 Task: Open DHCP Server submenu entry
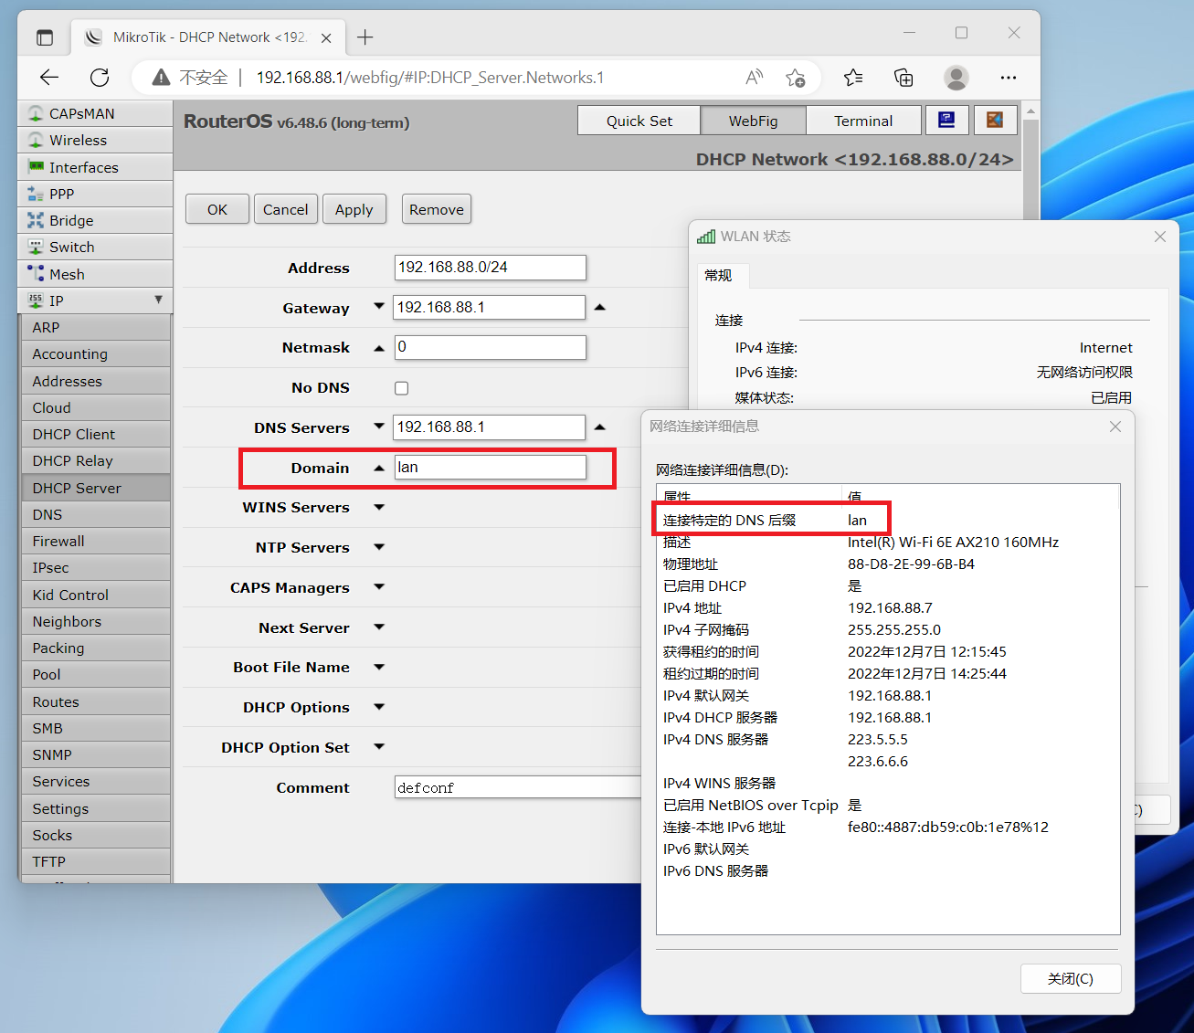pyautogui.click(x=96, y=488)
